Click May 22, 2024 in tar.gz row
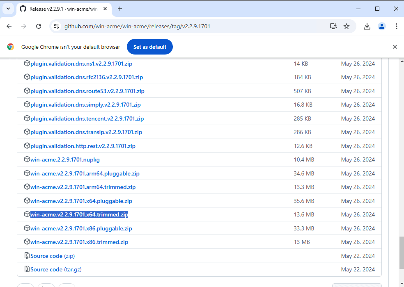The height and width of the screenshot is (287, 404). click(x=358, y=270)
